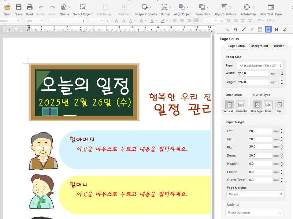Open the Shape tool
The image size is (293, 219).
pos(64,9)
